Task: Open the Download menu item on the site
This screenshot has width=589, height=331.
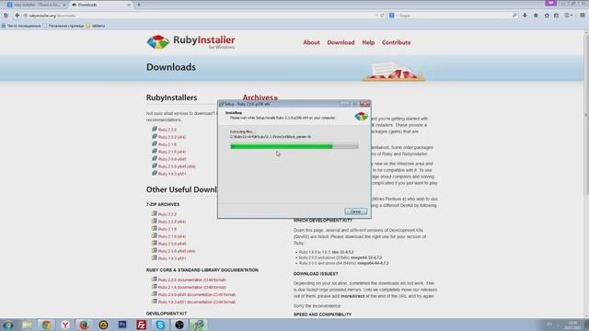Action: pyautogui.click(x=341, y=42)
